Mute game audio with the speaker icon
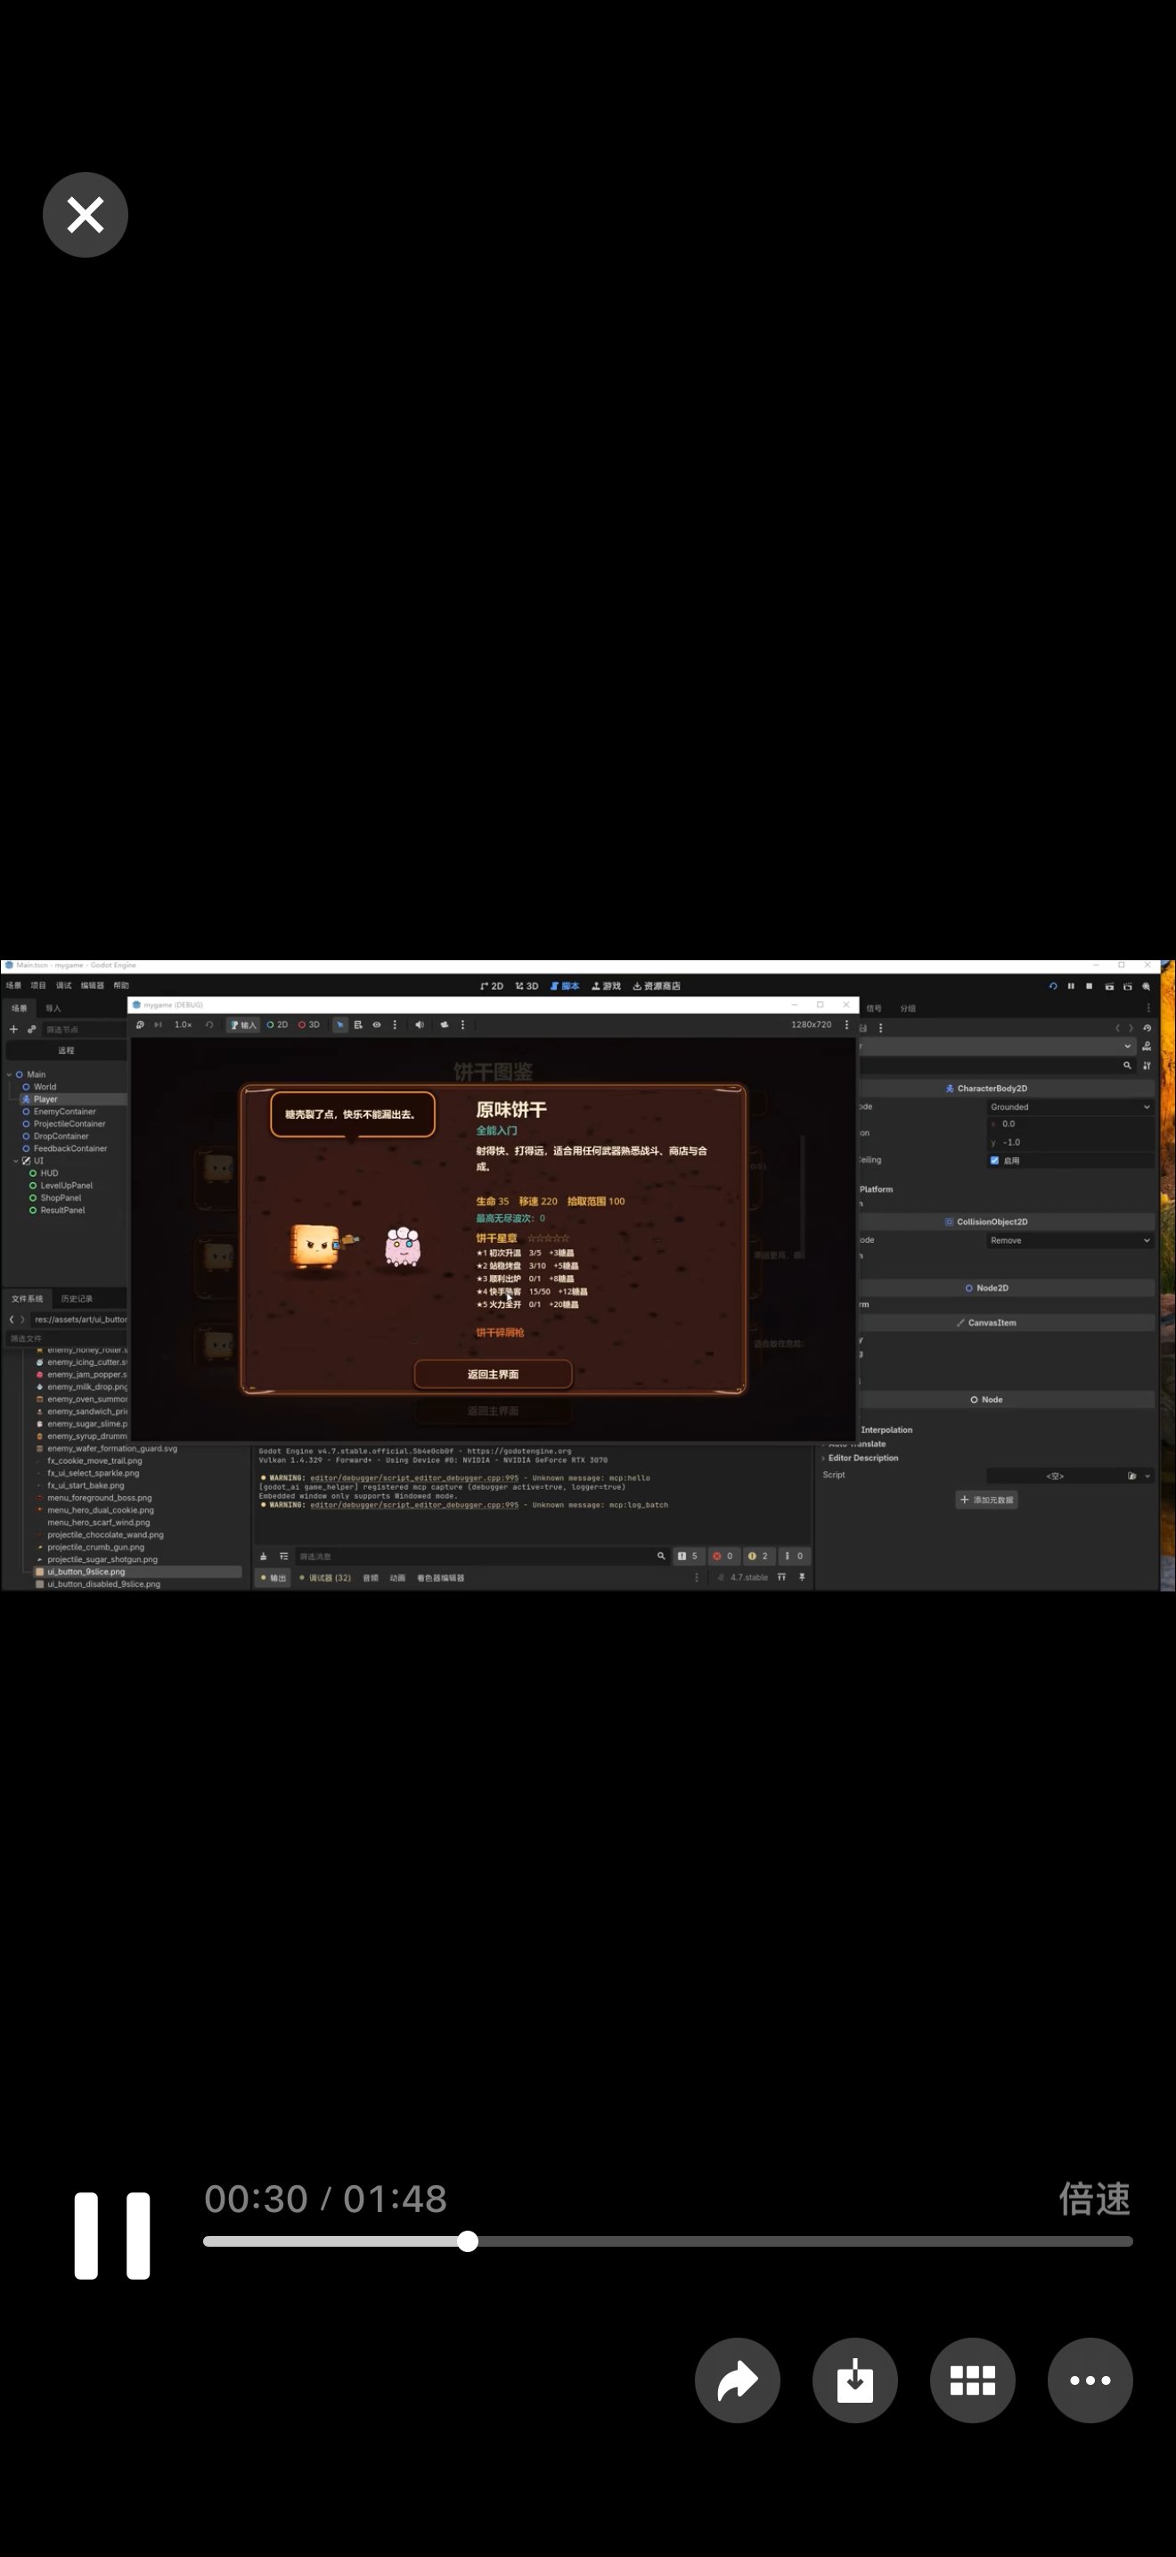This screenshot has width=1176, height=2557. [x=420, y=1024]
